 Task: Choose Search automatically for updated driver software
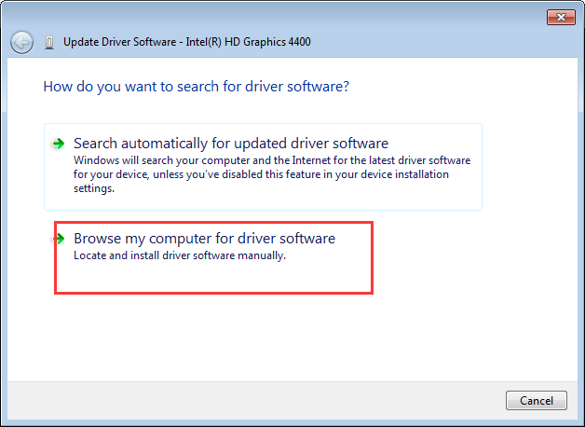click(x=230, y=144)
